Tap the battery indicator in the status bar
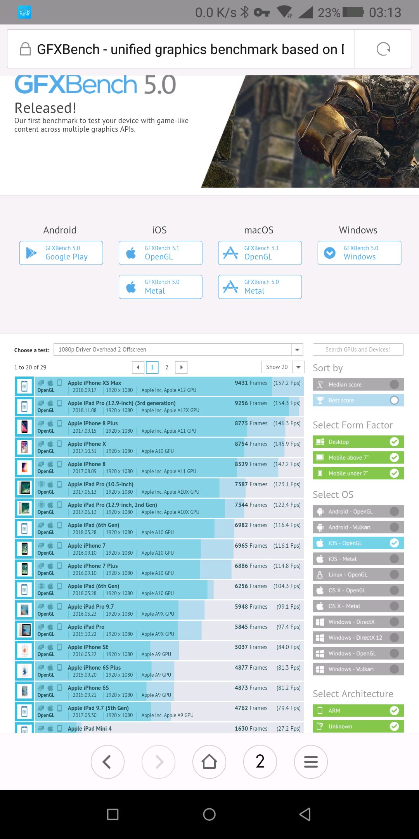This screenshot has width=419, height=839. click(x=353, y=12)
